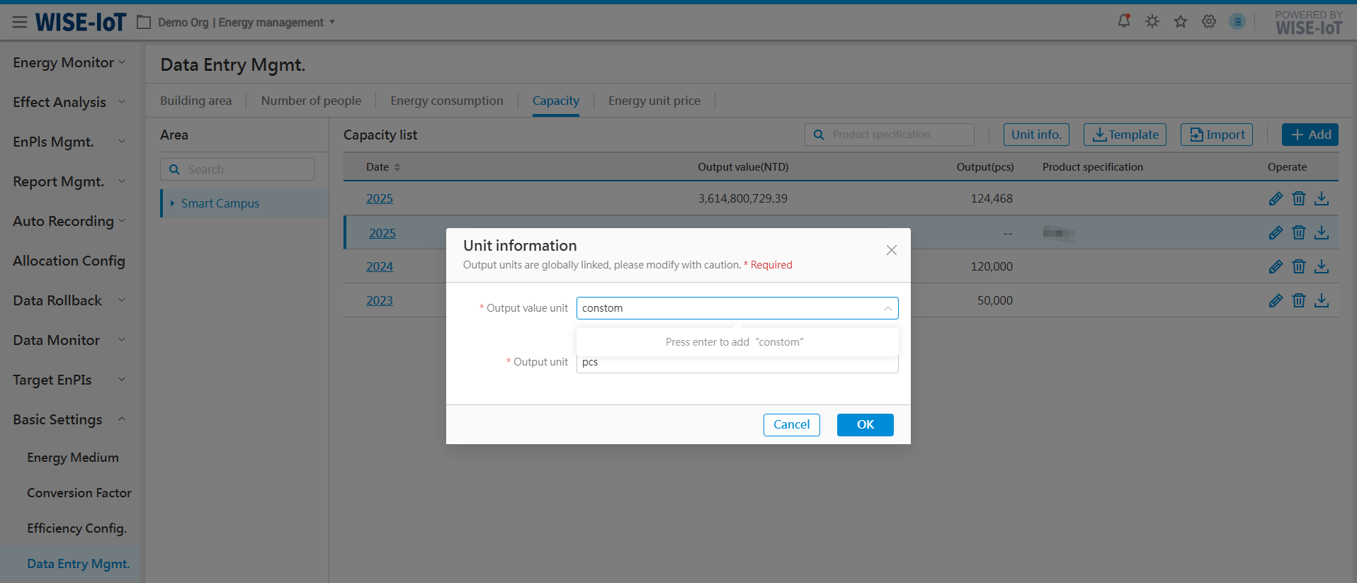Click the favorites star icon
The width and height of the screenshot is (1357, 583).
1181,21
